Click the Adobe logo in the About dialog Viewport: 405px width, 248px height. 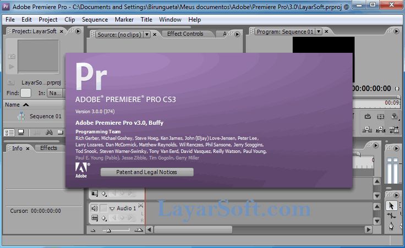coord(81,170)
